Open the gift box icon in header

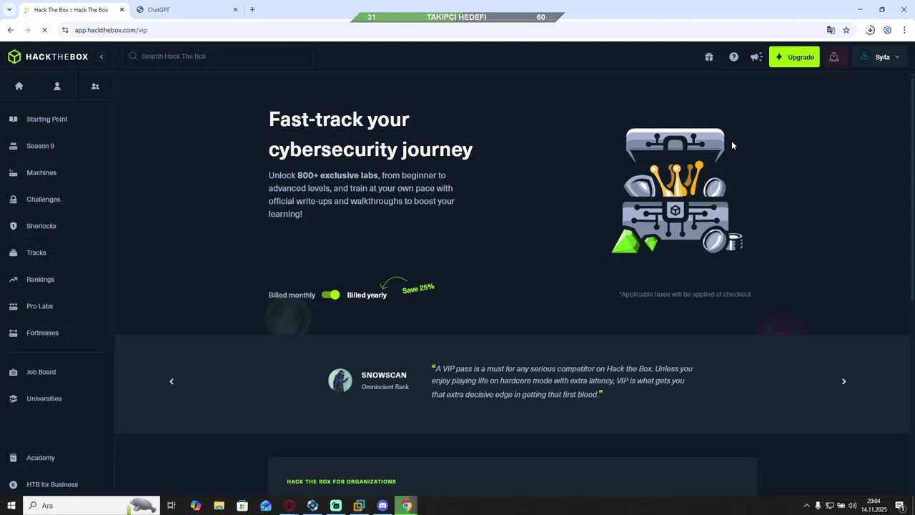pos(709,57)
